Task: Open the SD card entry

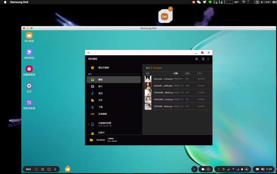Action: tap(113, 133)
